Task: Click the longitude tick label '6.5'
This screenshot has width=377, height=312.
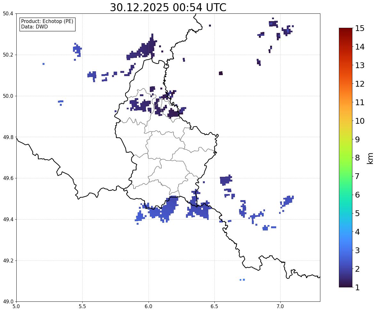Action: click(x=214, y=307)
